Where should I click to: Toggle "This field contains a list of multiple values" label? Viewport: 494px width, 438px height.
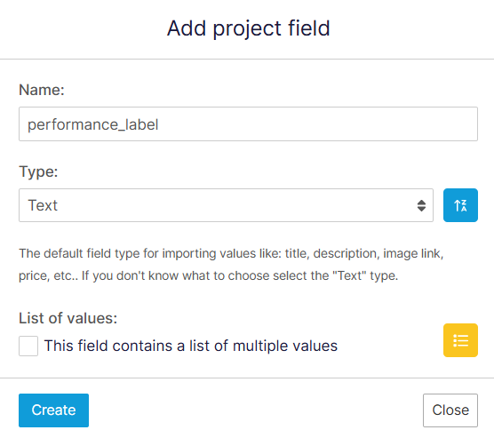[x=191, y=346]
